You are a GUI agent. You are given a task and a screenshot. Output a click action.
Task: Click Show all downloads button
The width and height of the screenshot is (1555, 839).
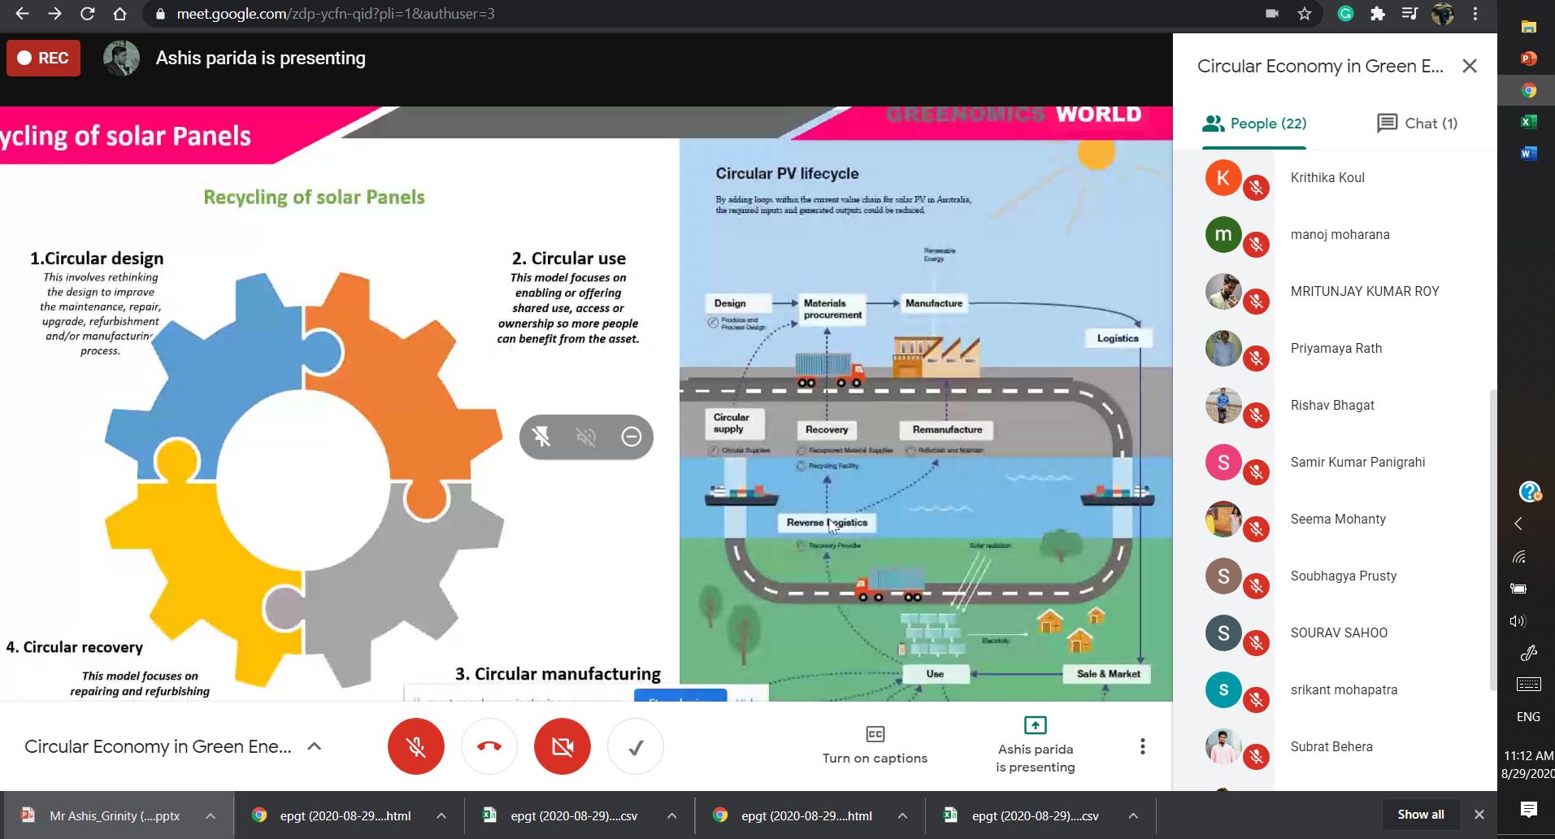click(1420, 815)
